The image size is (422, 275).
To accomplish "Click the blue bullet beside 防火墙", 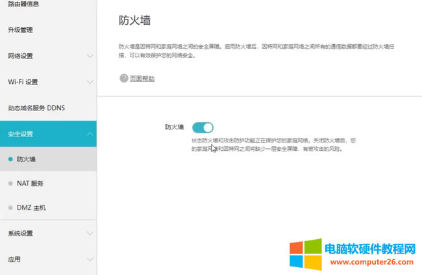I will (10, 159).
